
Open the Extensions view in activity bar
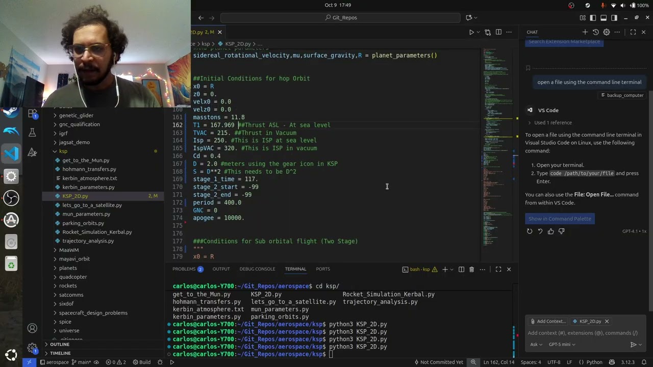(x=32, y=113)
